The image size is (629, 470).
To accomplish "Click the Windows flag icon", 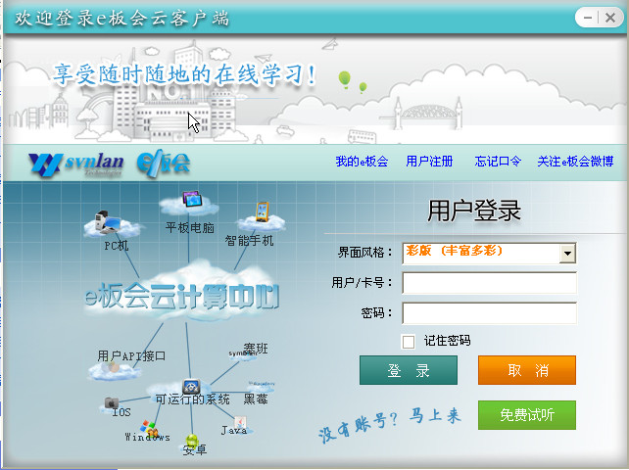I will click(x=148, y=428).
